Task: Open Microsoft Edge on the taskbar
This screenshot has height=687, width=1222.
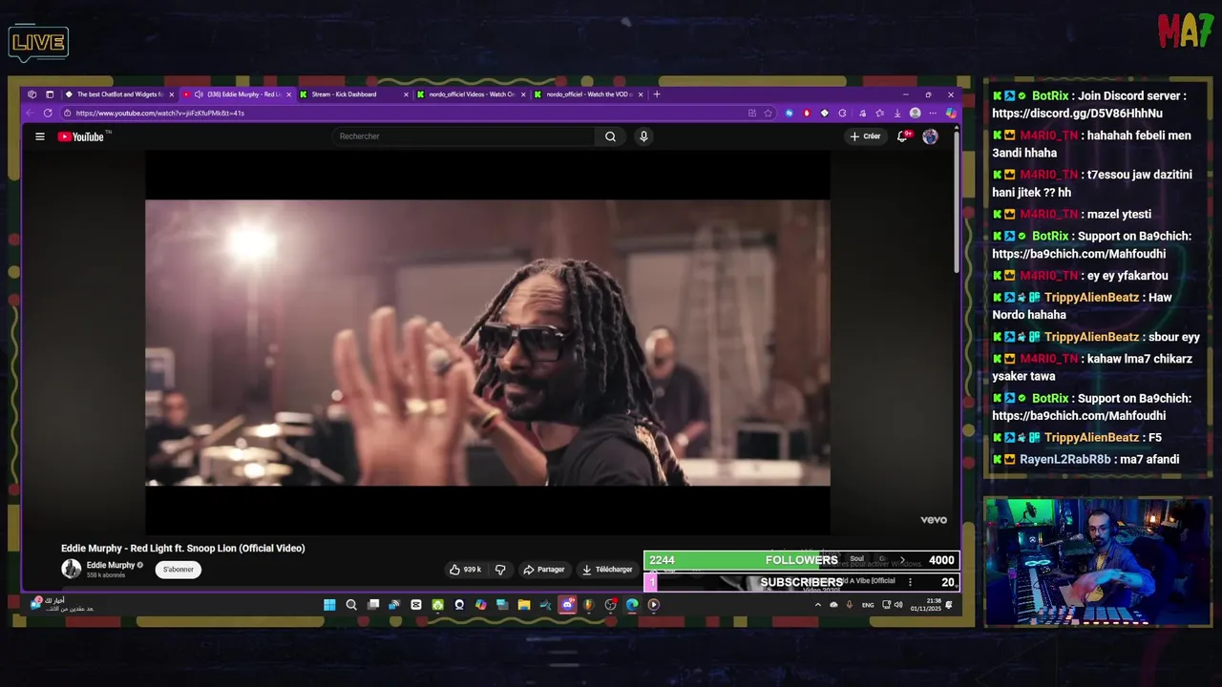Action: [632, 605]
